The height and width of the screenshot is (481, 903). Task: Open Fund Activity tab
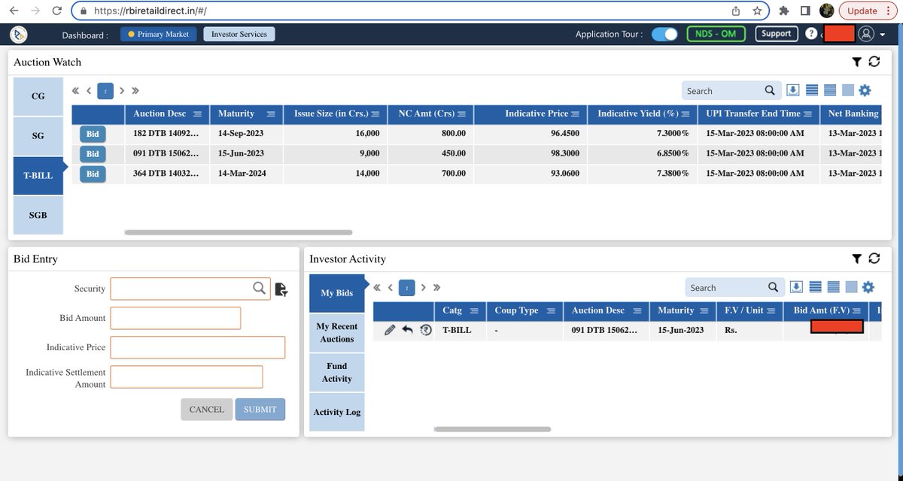tap(337, 372)
